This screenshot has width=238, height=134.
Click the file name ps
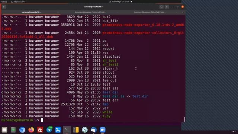(104, 41)
